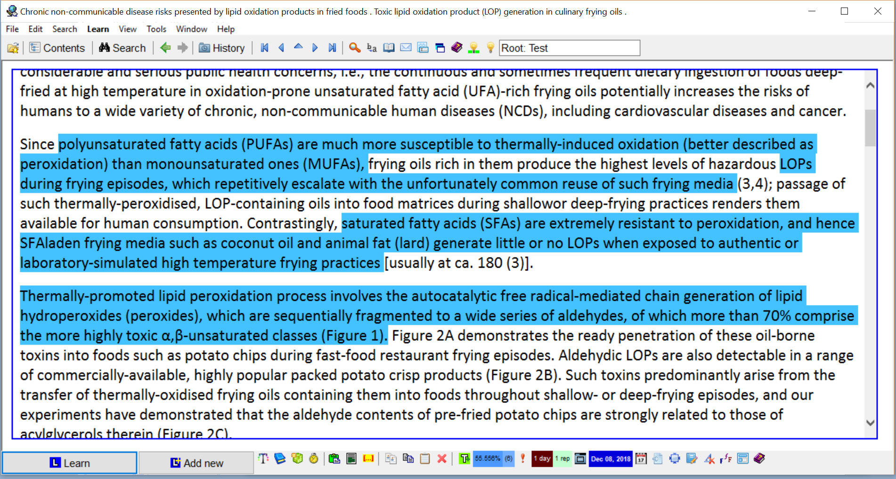Click the small window icon before the date
Image resolution: width=896 pixels, height=479 pixels.
pyautogui.click(x=580, y=458)
